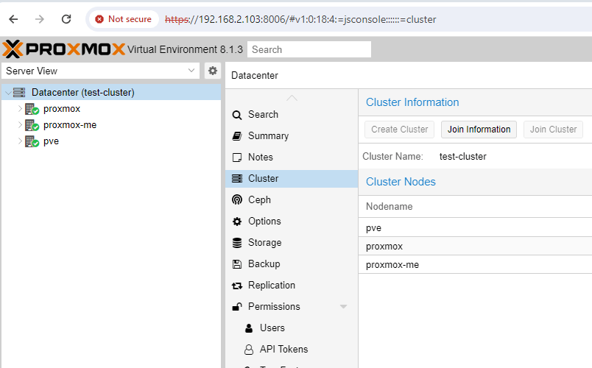Click the Not secure site badge

[123, 19]
